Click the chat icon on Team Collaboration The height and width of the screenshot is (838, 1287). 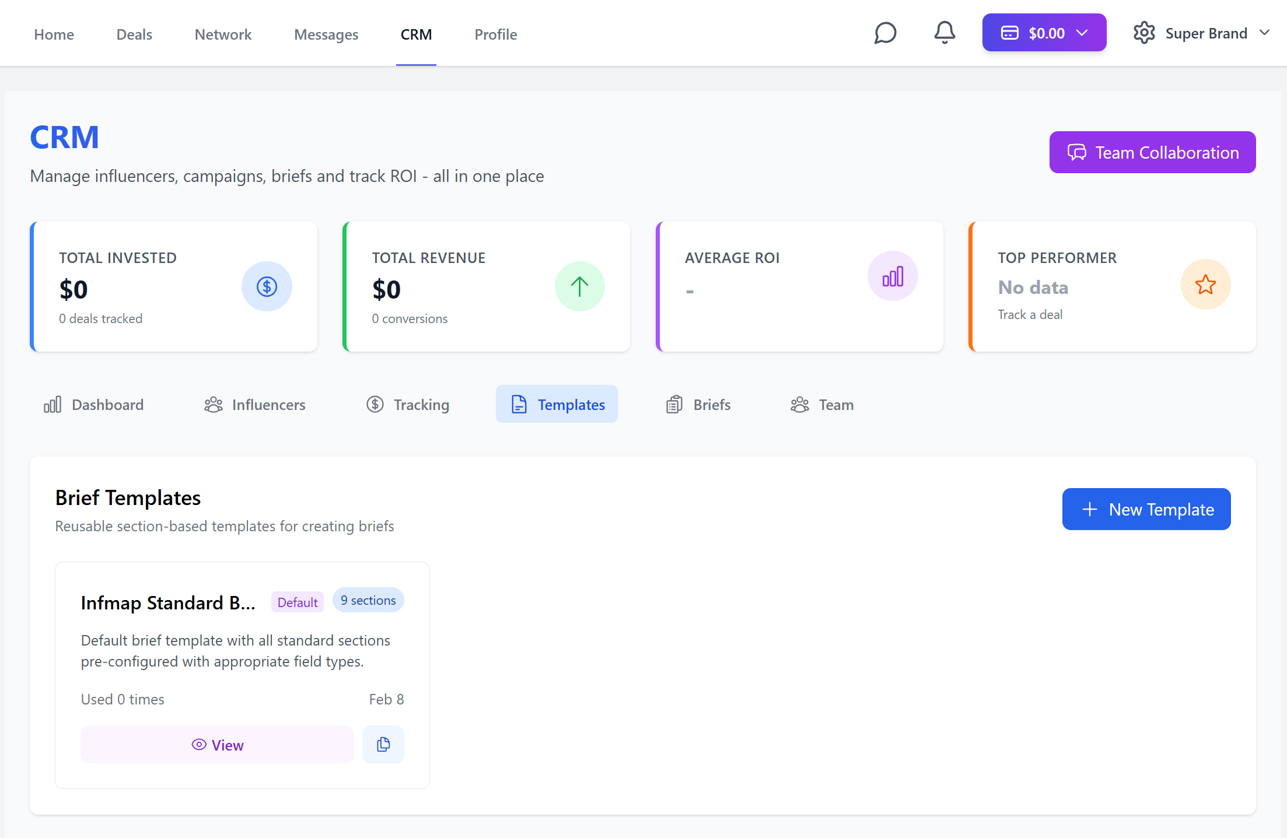point(1077,153)
